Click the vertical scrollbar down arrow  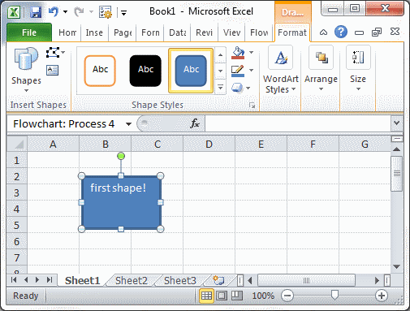(x=397, y=266)
